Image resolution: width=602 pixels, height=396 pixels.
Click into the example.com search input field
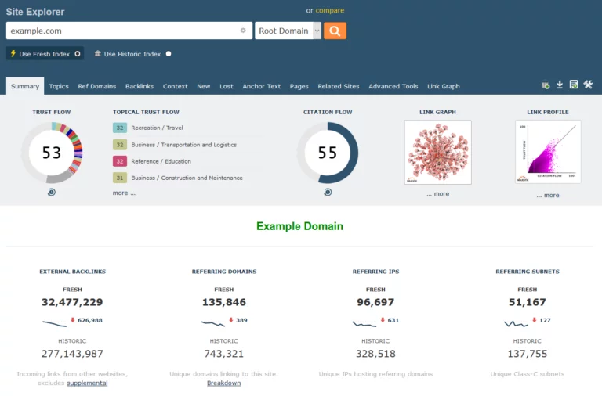[x=121, y=31]
